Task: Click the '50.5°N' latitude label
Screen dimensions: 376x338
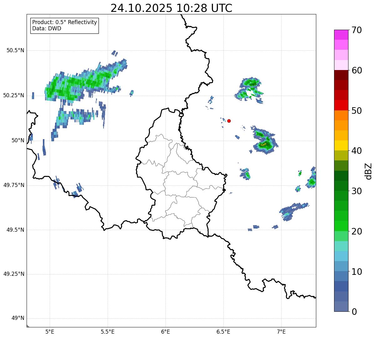Action: [x=15, y=50]
